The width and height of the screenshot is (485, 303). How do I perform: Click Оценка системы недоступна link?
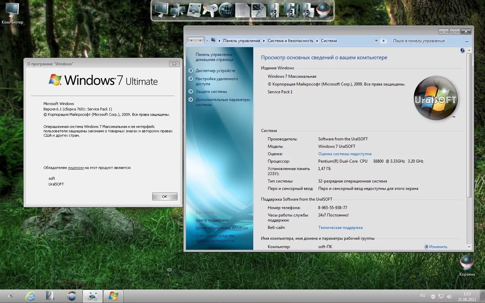click(x=345, y=154)
